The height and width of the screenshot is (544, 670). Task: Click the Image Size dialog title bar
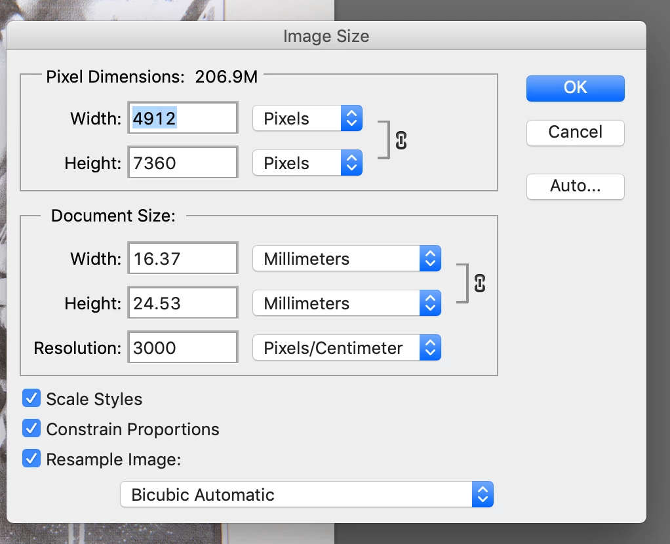(326, 35)
